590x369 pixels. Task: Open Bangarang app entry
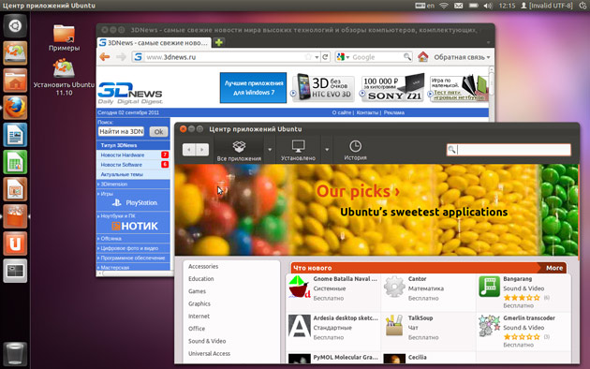[x=524, y=292]
